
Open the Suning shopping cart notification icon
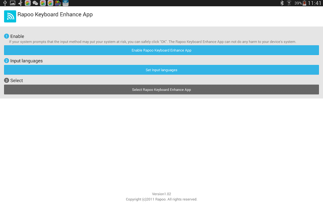[x=66, y=3]
